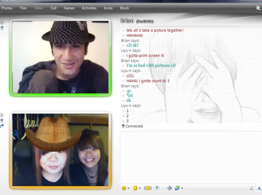Image resolution: width=262 pixels, height=195 pixels.
Task: Open the background picker image icon
Action: click(177, 188)
